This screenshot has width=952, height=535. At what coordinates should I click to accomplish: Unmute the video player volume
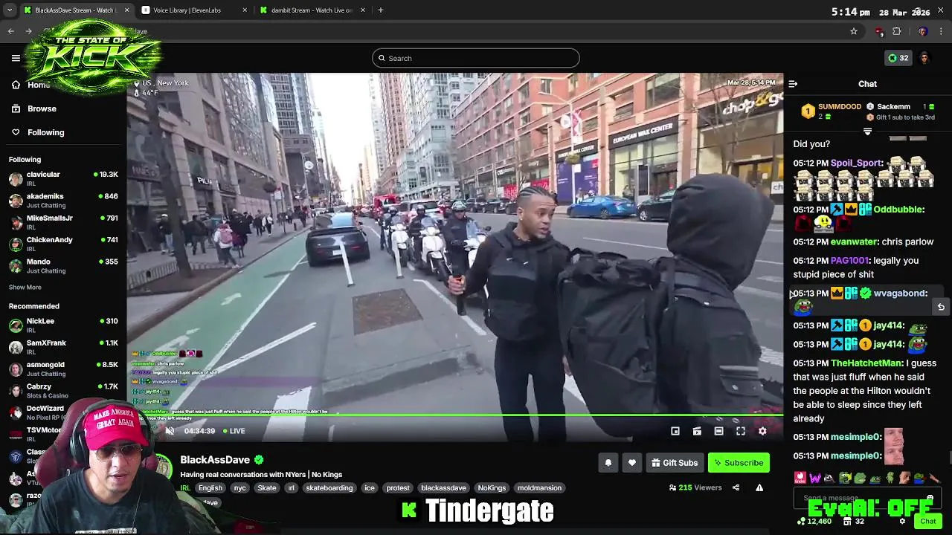coord(170,431)
